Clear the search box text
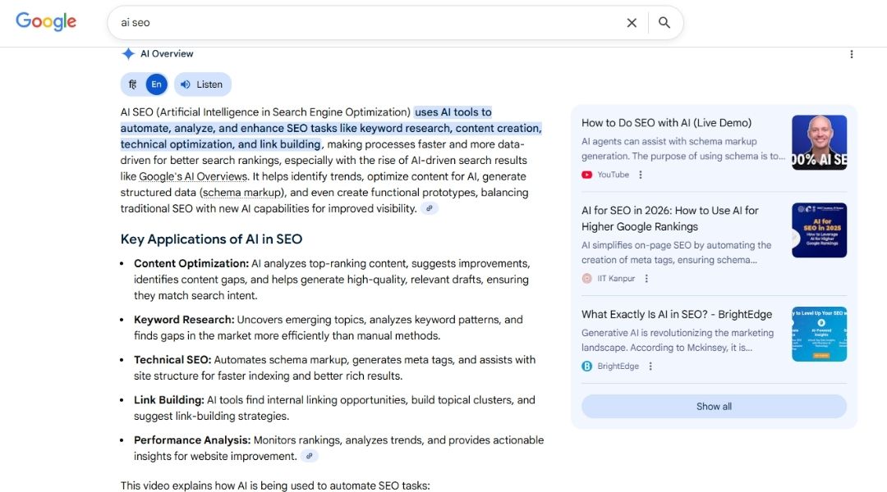887x492 pixels. tap(632, 23)
